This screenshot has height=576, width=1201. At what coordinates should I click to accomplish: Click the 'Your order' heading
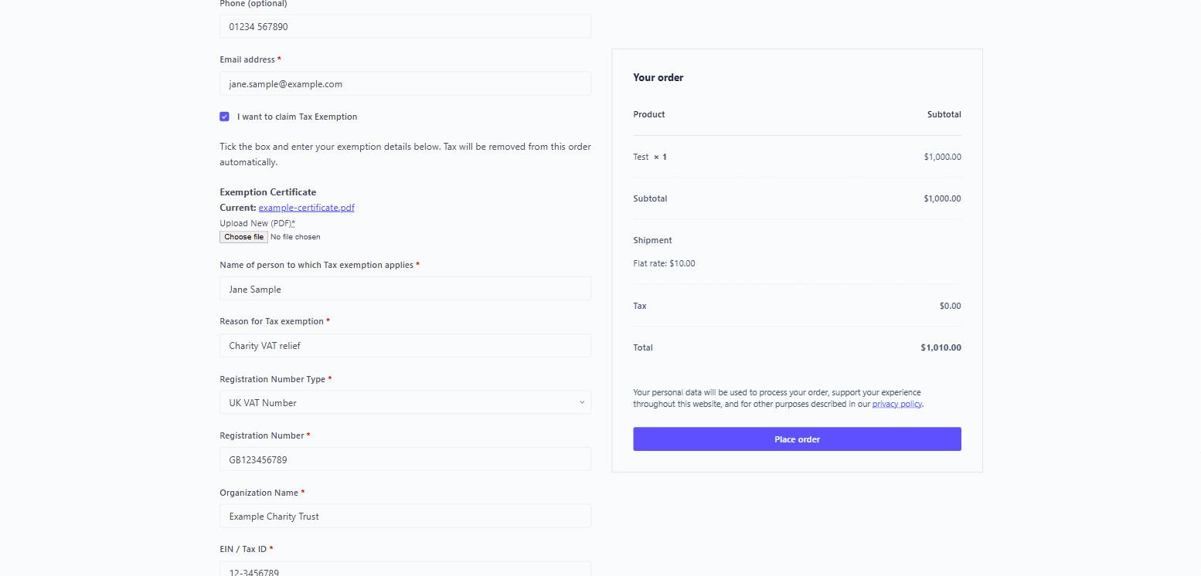658,77
